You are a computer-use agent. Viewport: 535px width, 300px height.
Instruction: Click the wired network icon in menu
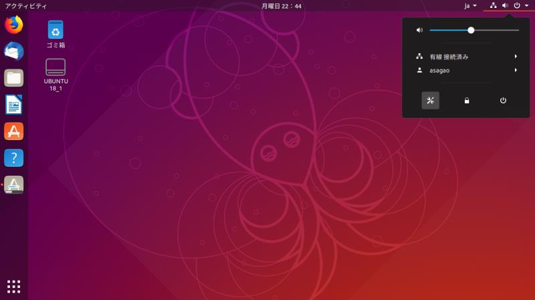(419, 57)
